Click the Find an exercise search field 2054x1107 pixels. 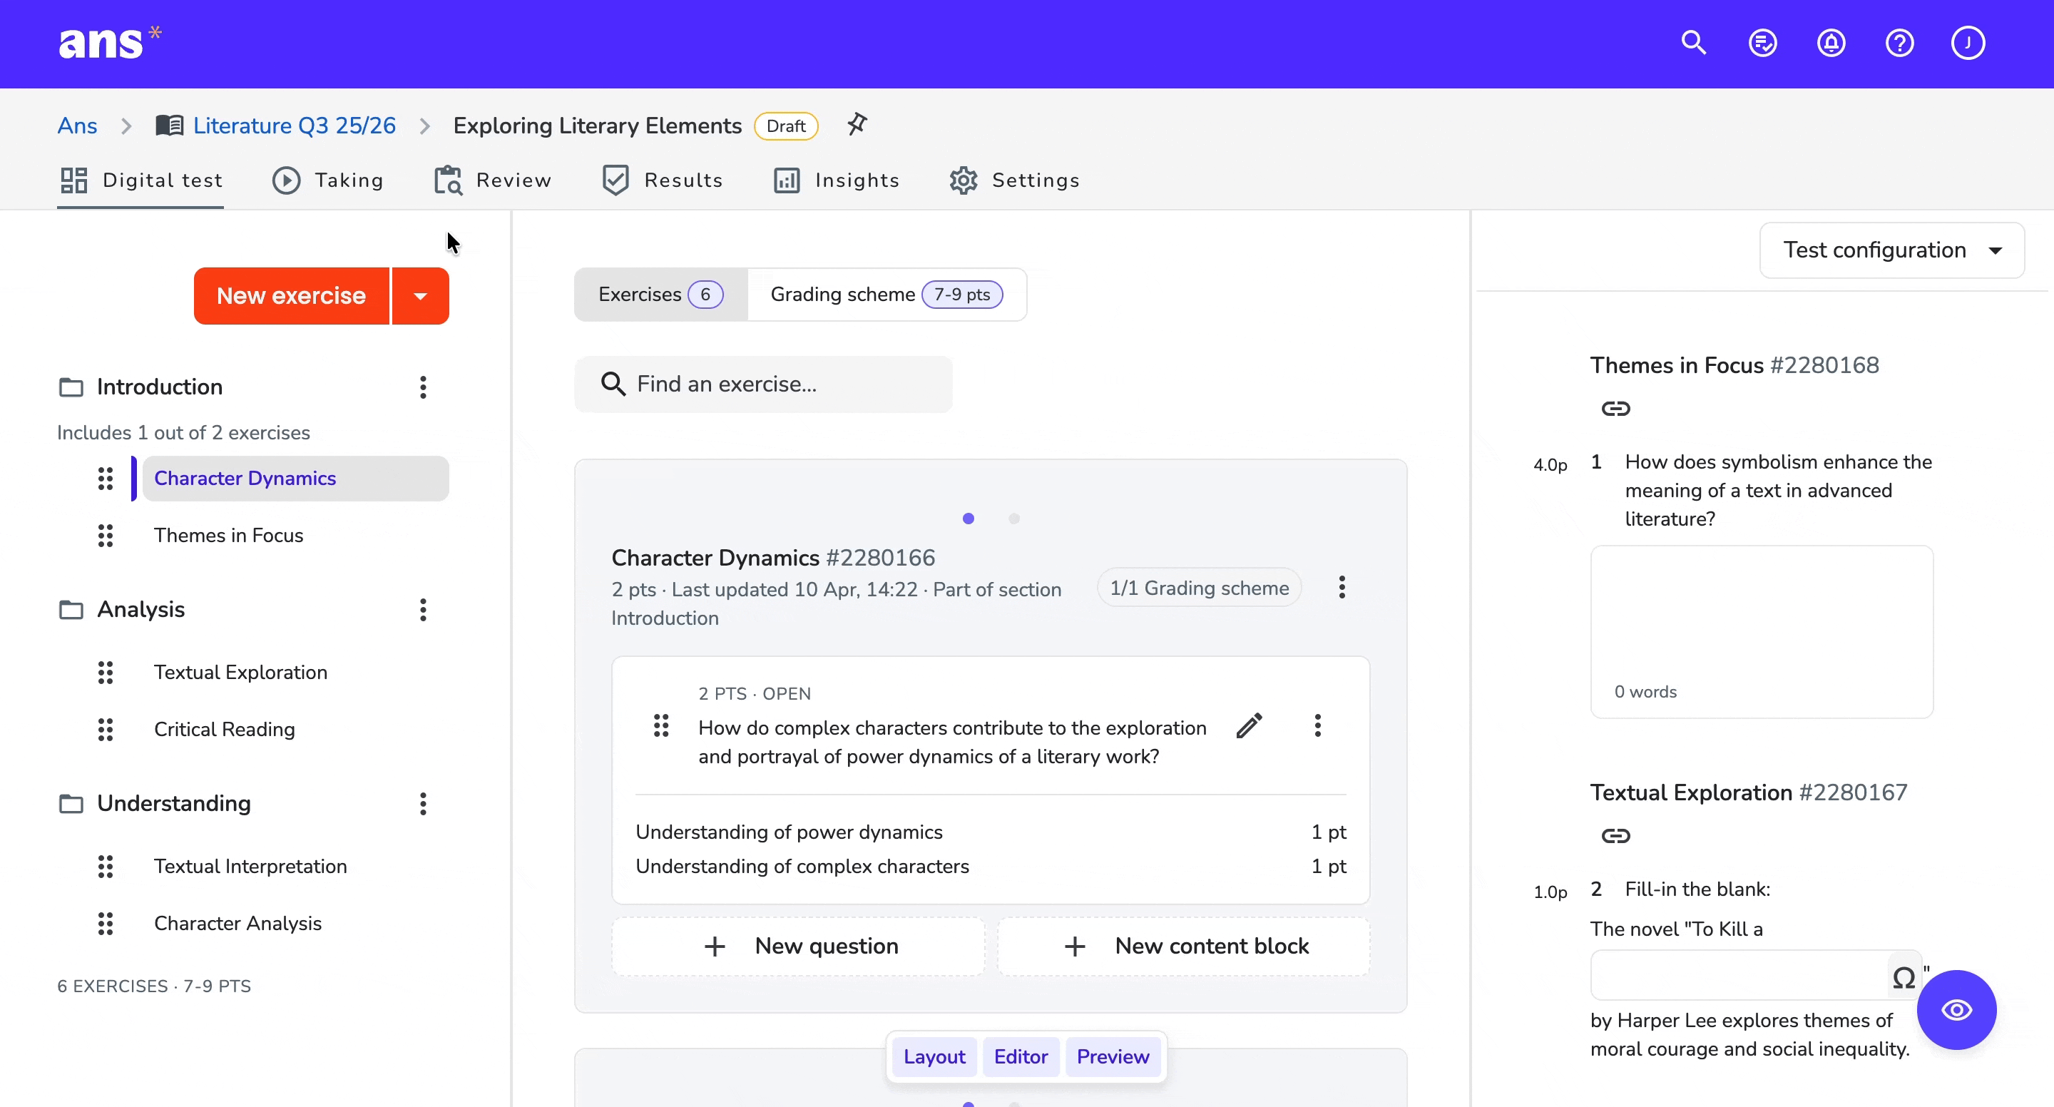click(763, 384)
